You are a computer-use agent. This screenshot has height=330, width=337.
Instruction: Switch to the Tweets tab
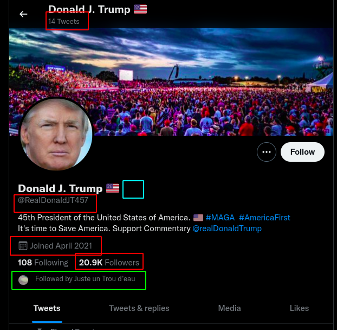[47, 308]
